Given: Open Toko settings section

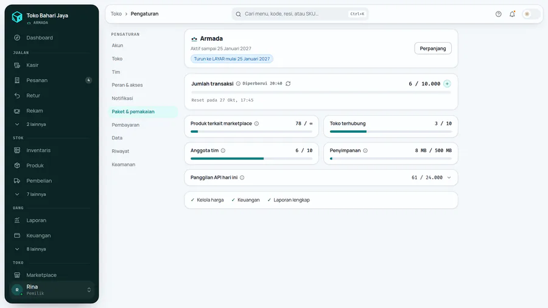Looking at the screenshot, I should [143, 58].
